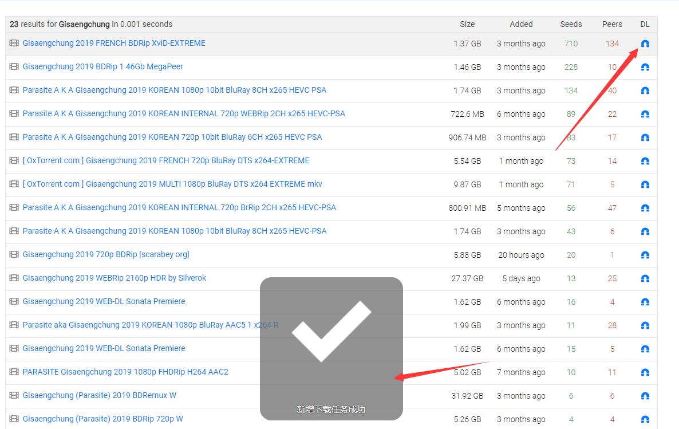Click film icon beside BDRip 1 46Gb MegaPeer
This screenshot has height=429, width=679.
[x=14, y=66]
